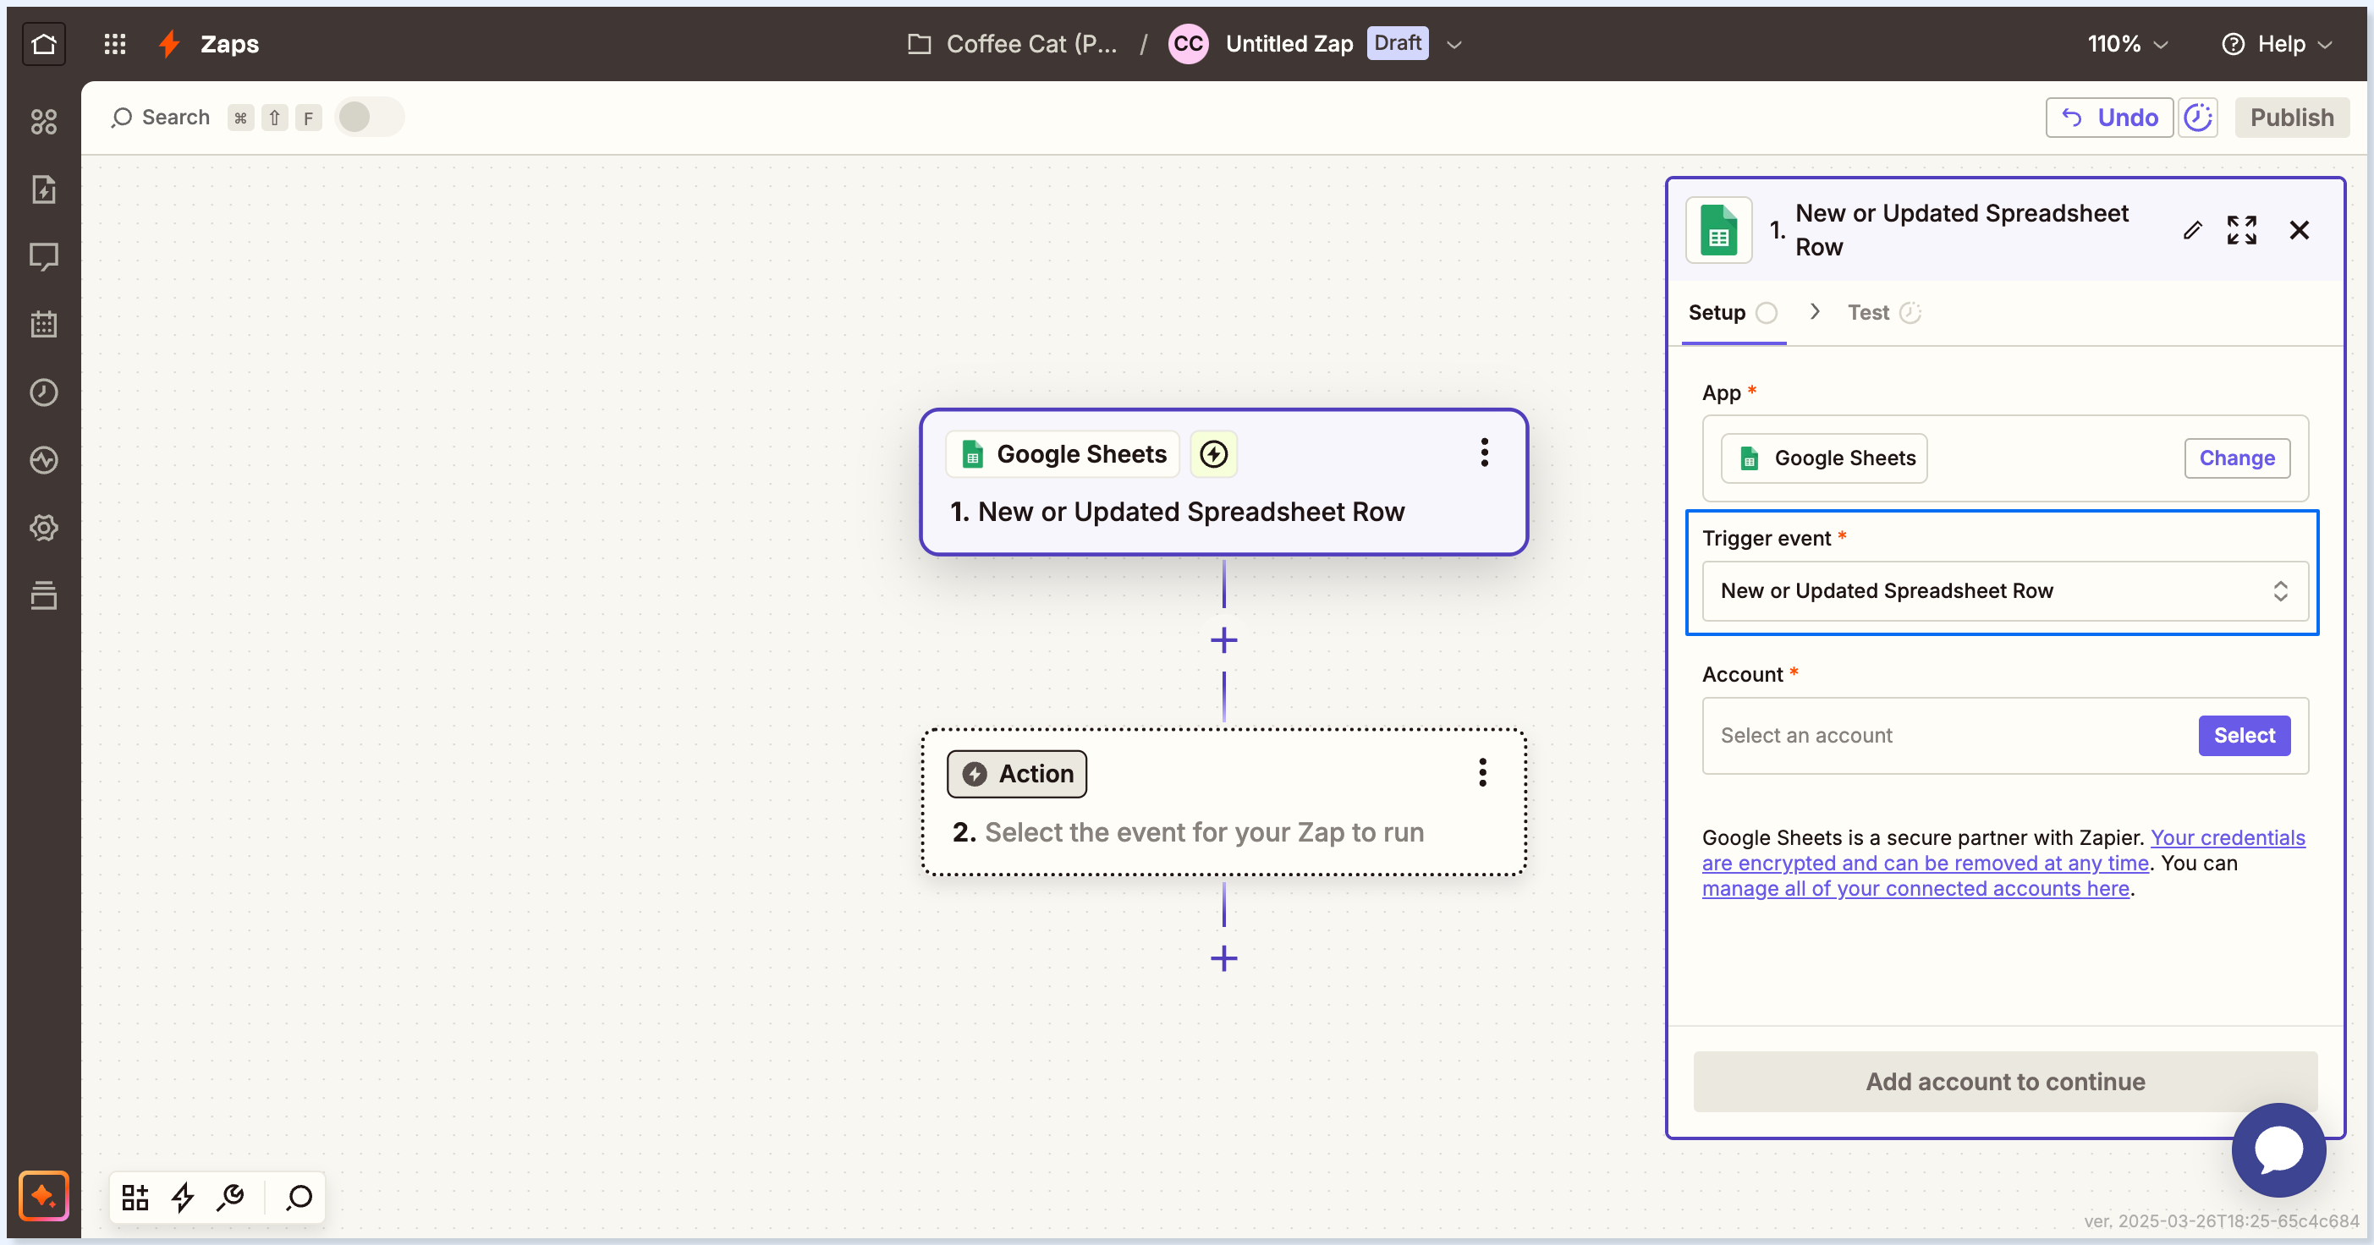
Task: Click the Zaps lightning bolt logo
Action: pyautogui.click(x=168, y=43)
